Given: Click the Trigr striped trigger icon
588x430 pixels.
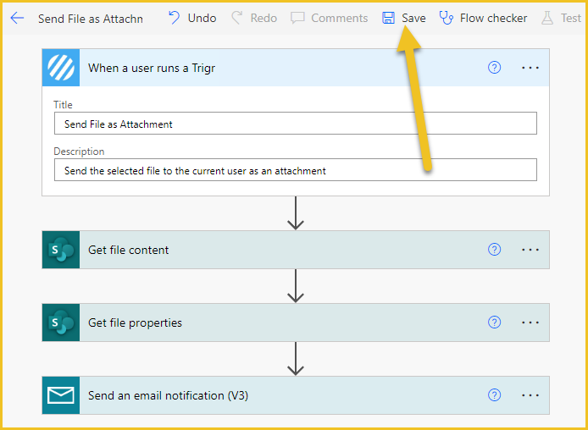Looking at the screenshot, I should [x=61, y=68].
